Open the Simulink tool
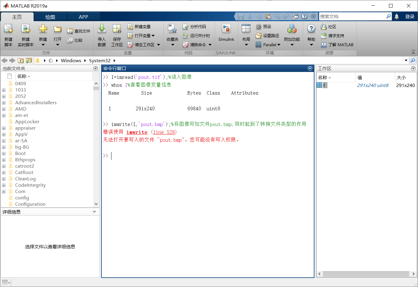Viewport: 418px width, 287px height. (x=226, y=33)
